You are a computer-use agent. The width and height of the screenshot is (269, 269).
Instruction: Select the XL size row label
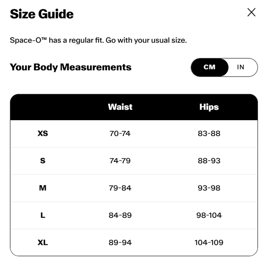click(x=43, y=243)
